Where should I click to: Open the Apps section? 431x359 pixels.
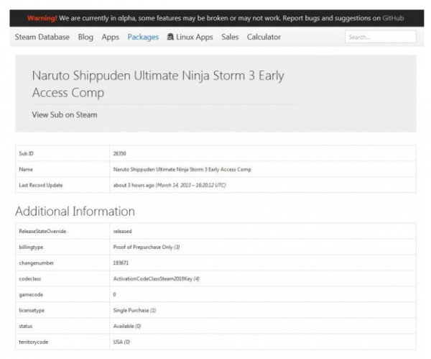tap(110, 37)
